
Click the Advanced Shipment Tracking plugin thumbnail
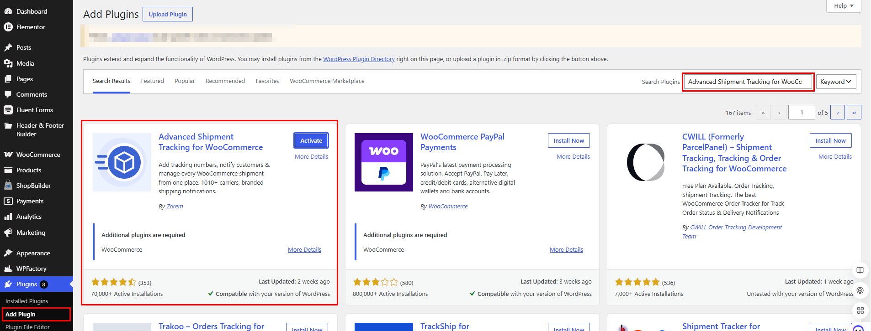[122, 162]
